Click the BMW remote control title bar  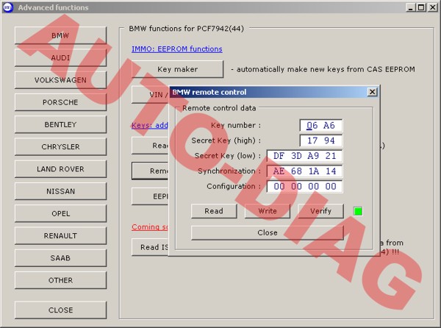[x=268, y=92]
